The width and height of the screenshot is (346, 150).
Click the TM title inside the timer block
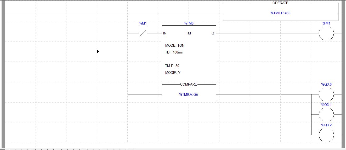click(188, 33)
